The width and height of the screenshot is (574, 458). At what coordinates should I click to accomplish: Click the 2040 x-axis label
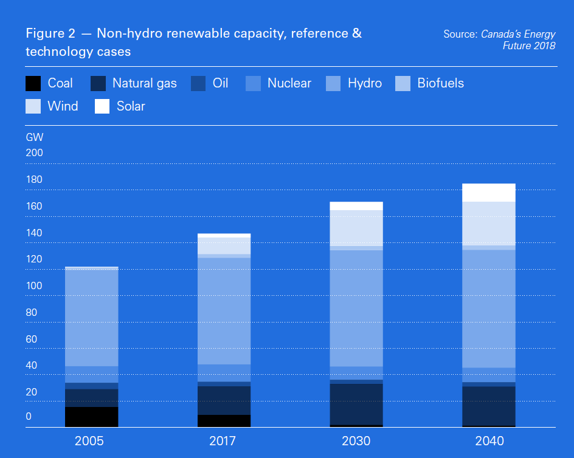tap(489, 441)
